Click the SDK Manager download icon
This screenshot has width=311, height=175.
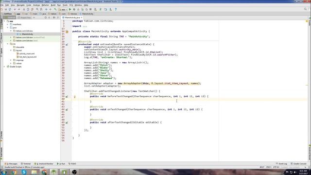pyautogui.click(x=110, y=9)
